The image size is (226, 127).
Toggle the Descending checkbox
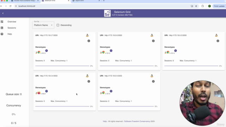click(58, 25)
